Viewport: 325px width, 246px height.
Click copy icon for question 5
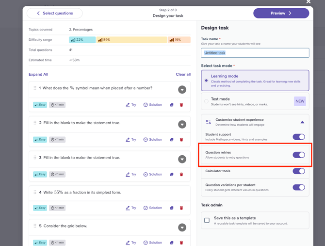[x=172, y=243]
